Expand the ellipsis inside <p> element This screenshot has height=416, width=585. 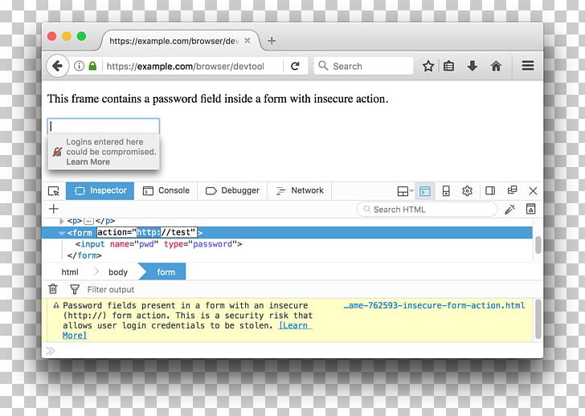click(88, 222)
